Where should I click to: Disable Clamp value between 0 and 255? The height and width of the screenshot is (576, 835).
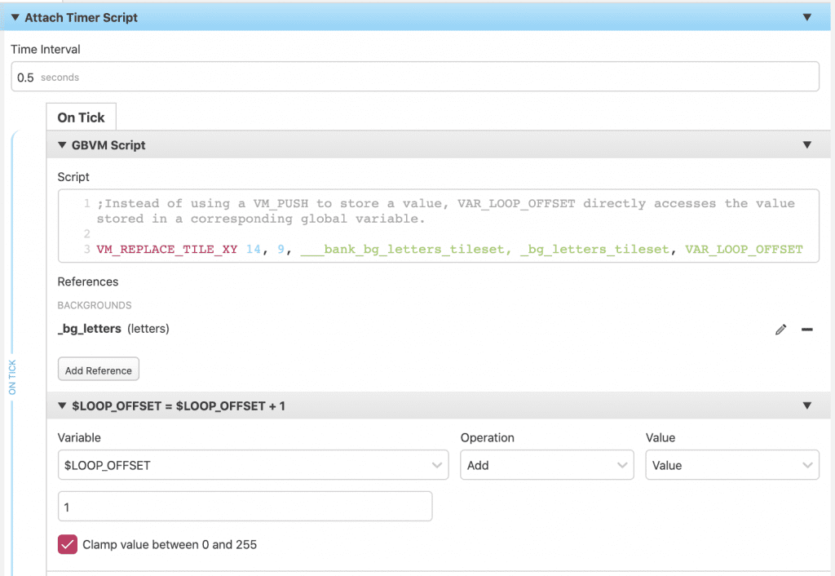pos(68,544)
